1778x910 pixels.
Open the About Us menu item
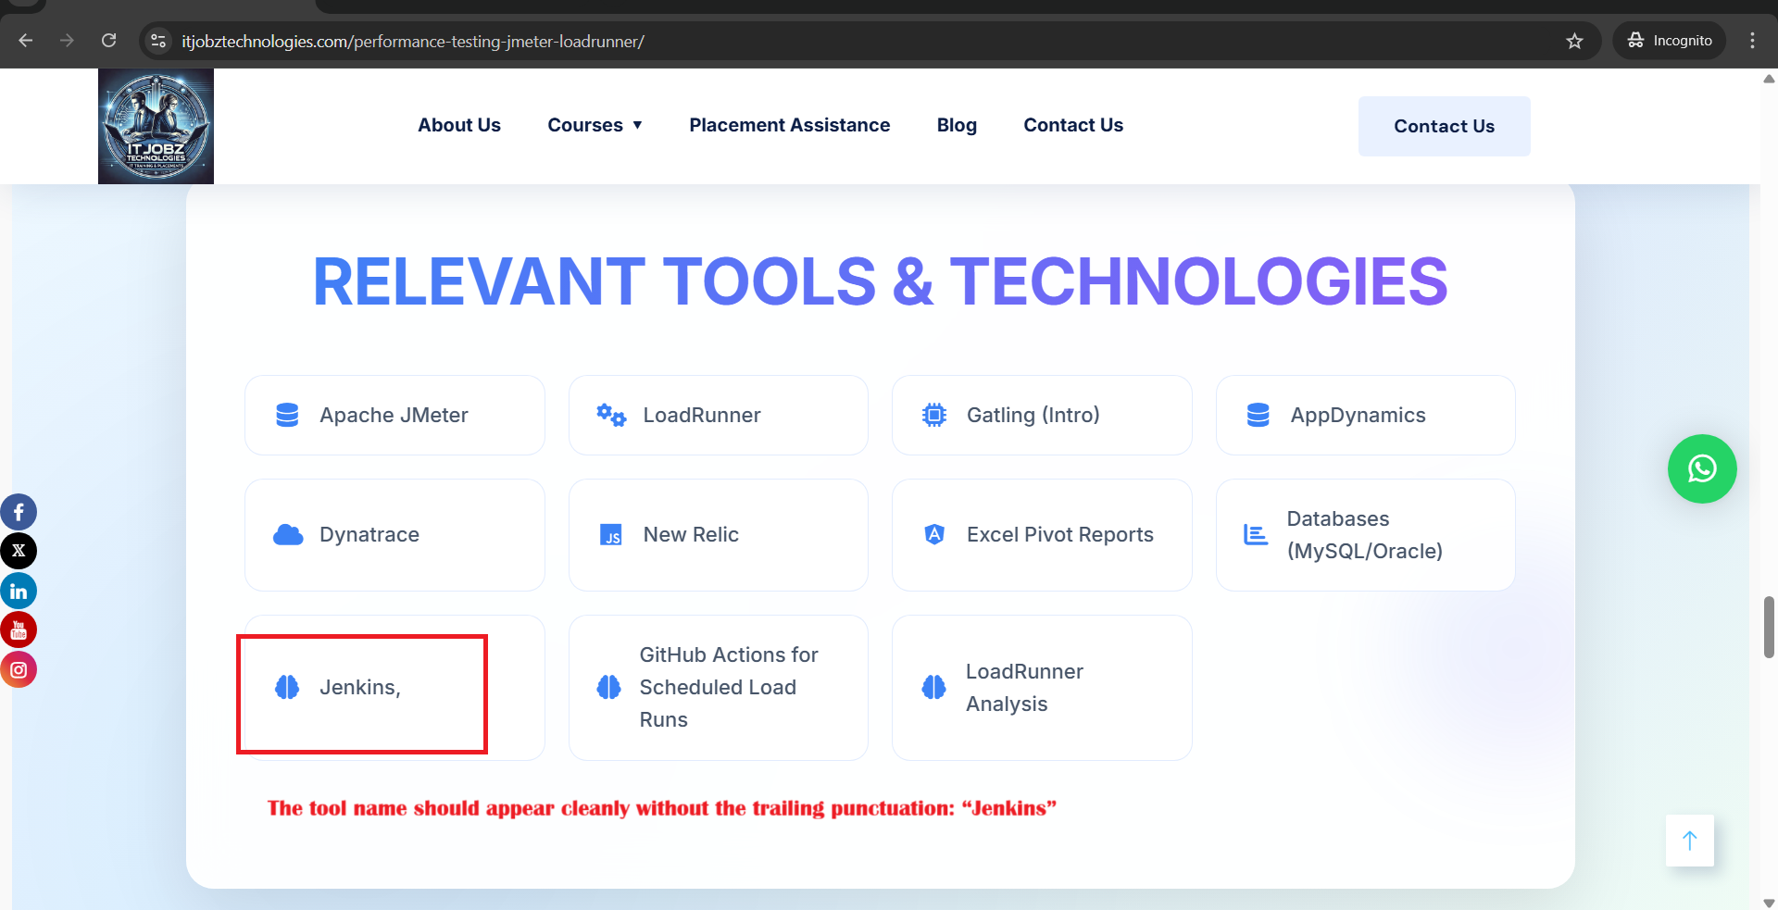point(458,125)
